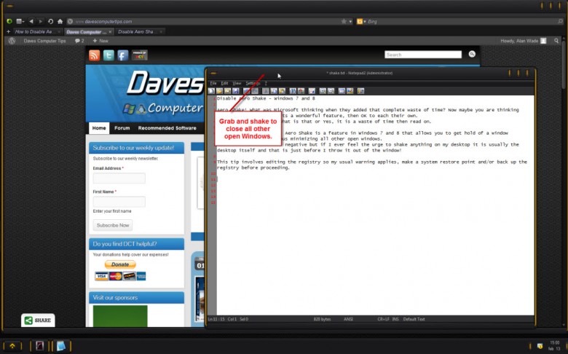Image resolution: width=568 pixels, height=354 pixels.
Task: Click the PayPal Donate button
Action: point(120,264)
